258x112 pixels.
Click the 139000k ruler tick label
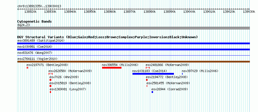(x=189, y=12)
